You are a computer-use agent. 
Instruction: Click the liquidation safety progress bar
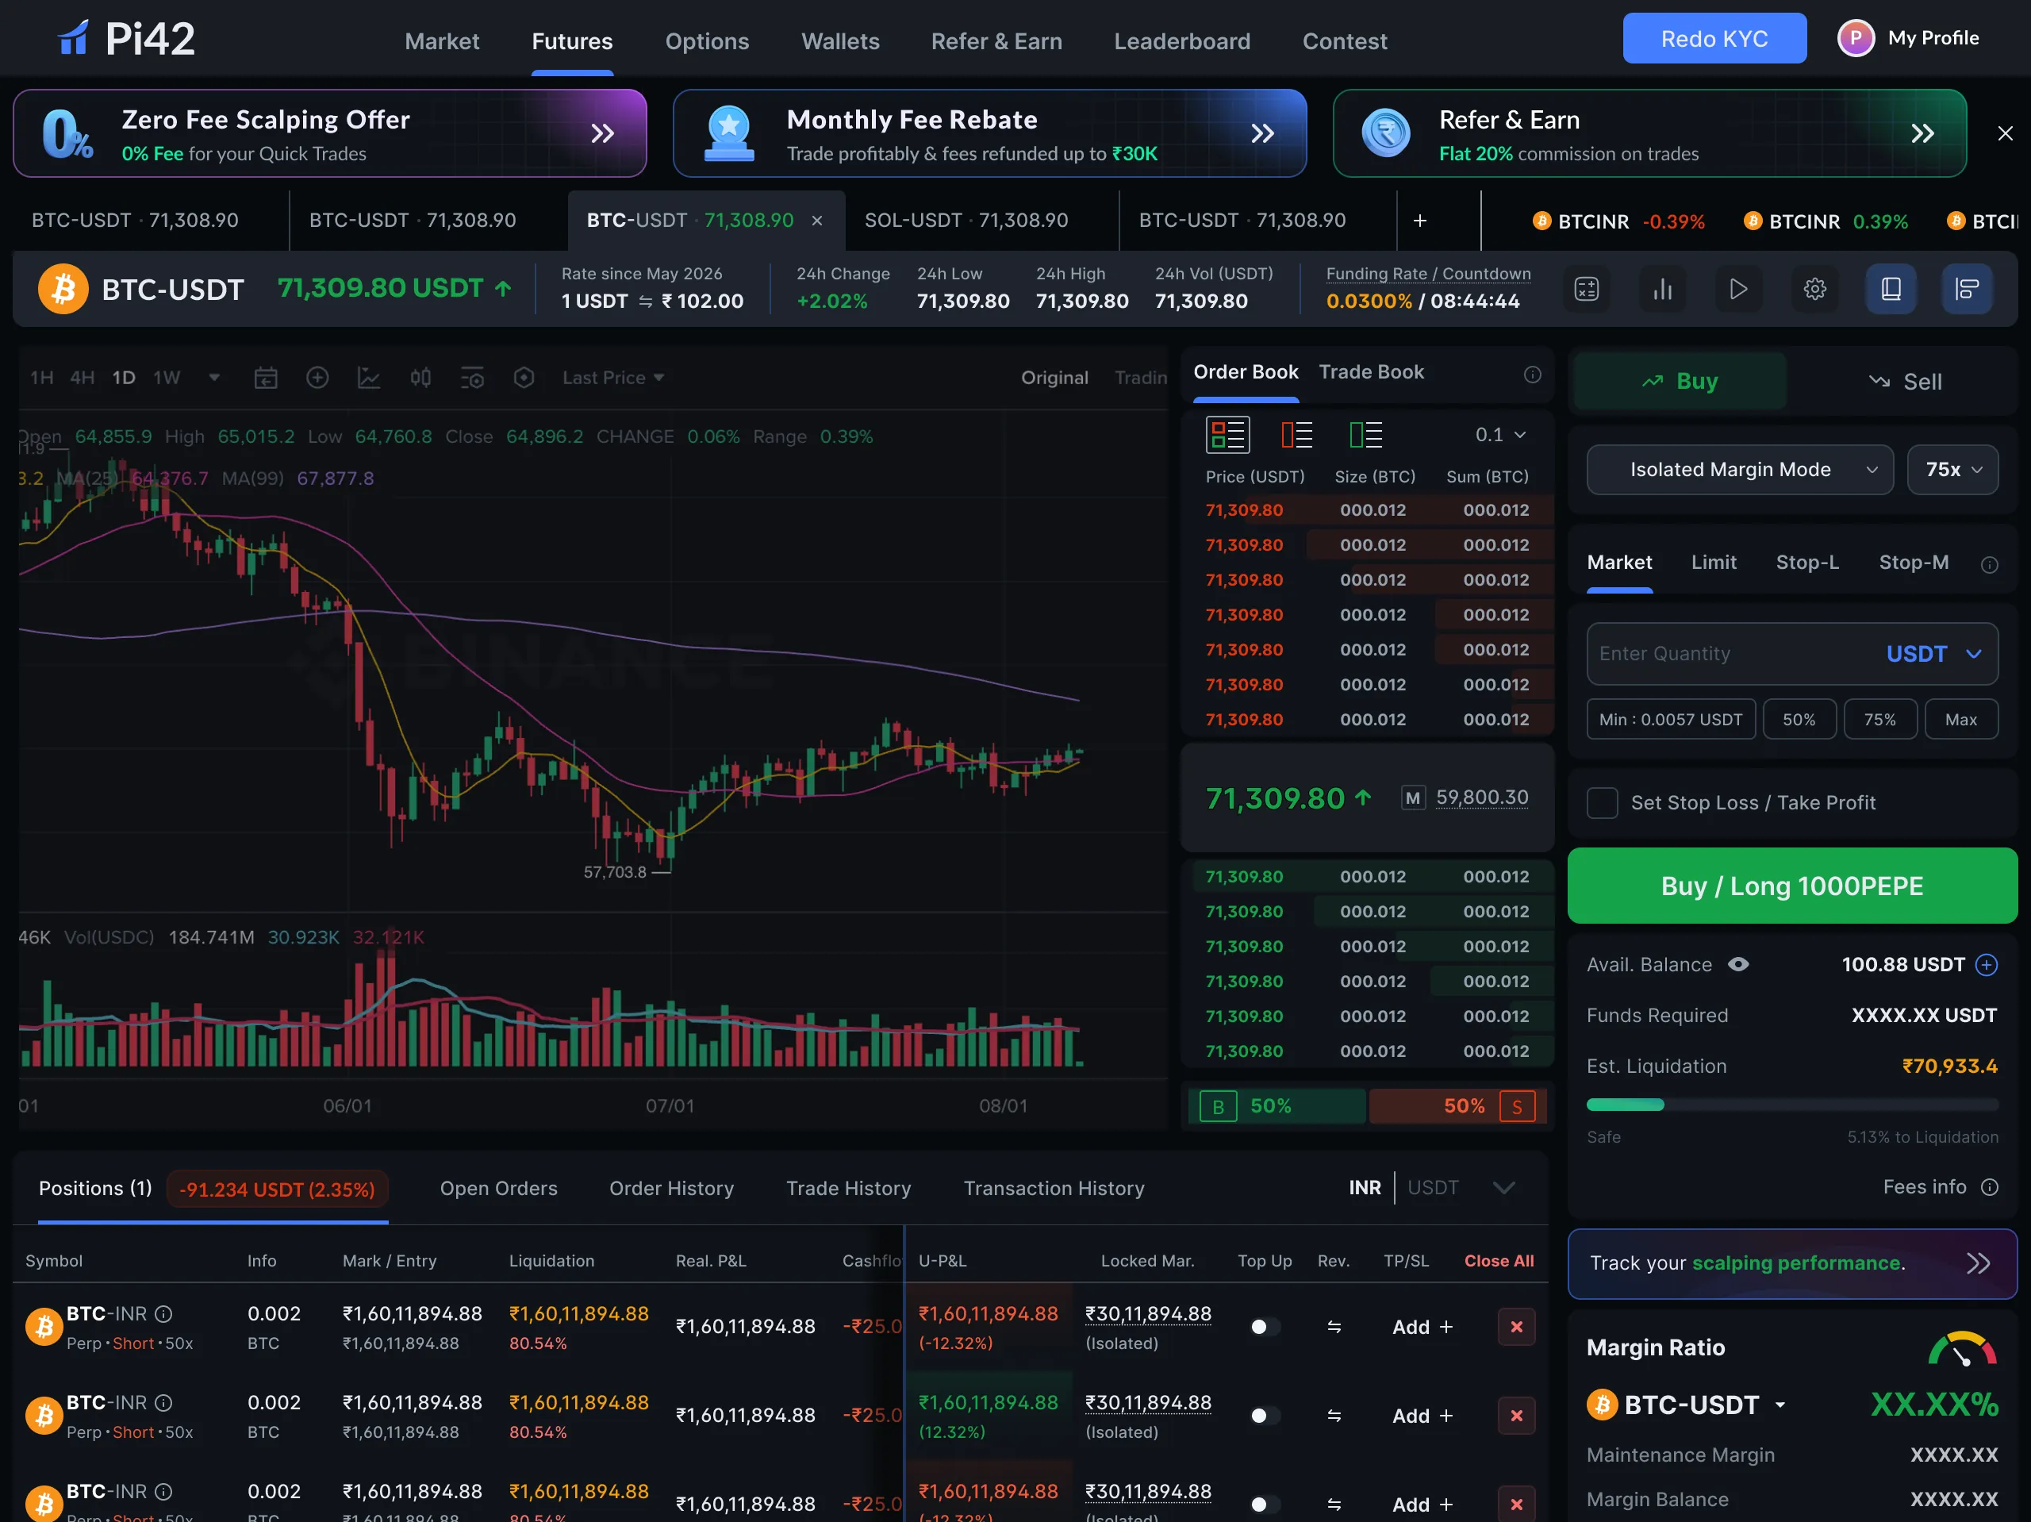[x=1791, y=1105]
